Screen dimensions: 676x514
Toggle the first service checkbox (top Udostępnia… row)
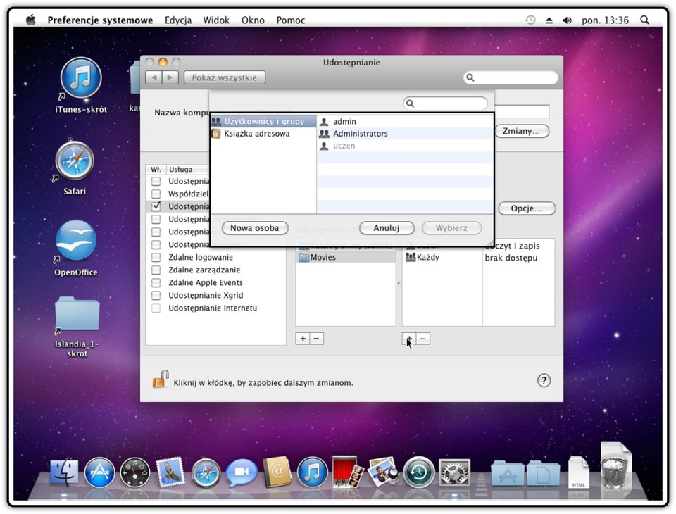tap(156, 181)
